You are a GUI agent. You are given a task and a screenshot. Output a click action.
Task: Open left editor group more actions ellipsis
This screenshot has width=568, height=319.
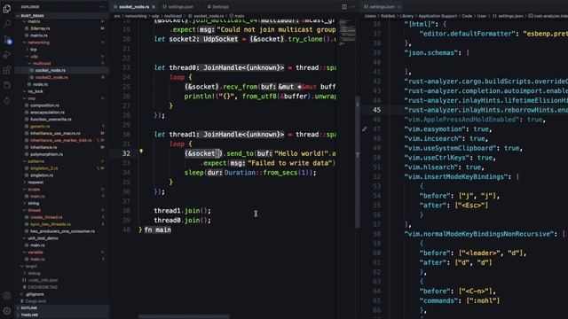coord(352,6)
